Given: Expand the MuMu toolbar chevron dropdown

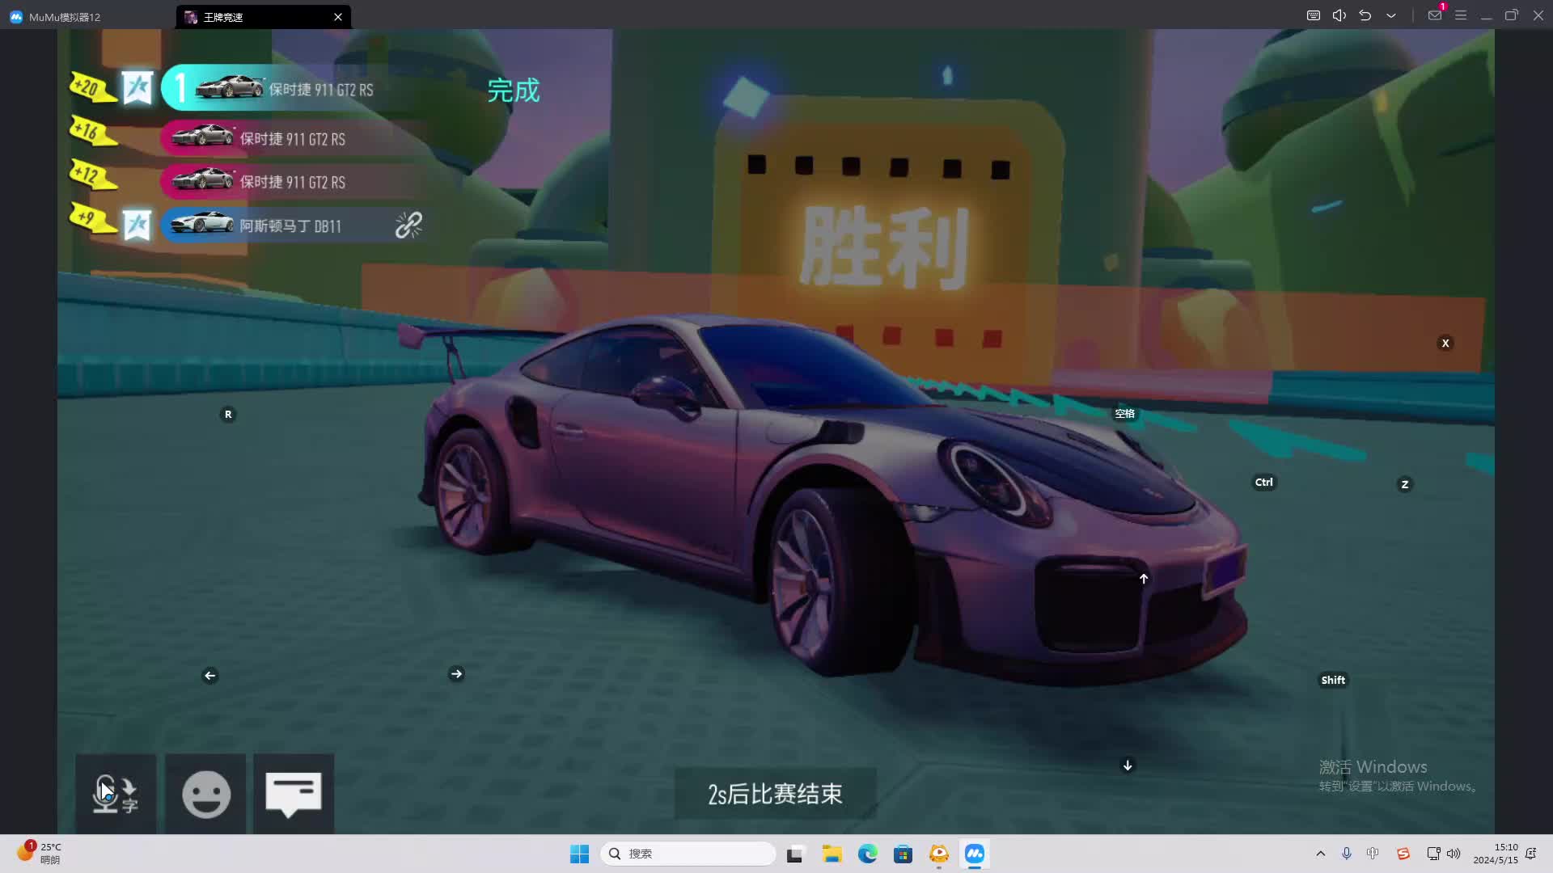Looking at the screenshot, I should pos(1391,15).
